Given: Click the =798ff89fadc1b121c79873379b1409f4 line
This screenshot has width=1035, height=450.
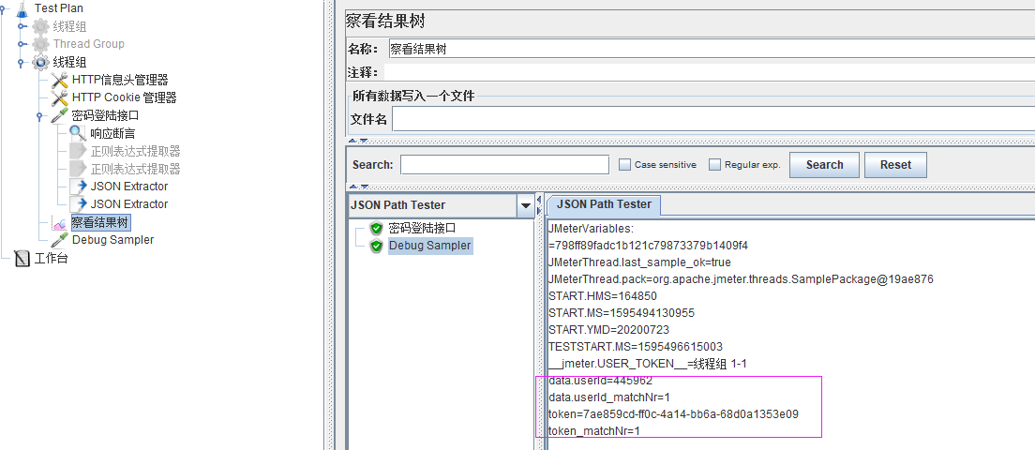Looking at the screenshot, I should [x=648, y=246].
